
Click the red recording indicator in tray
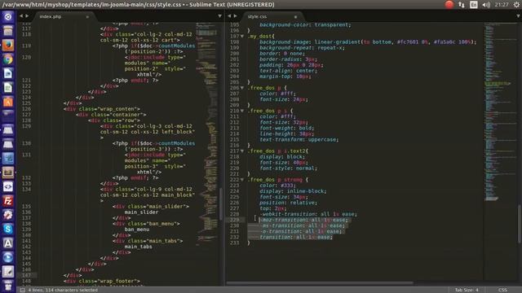coord(449,4)
